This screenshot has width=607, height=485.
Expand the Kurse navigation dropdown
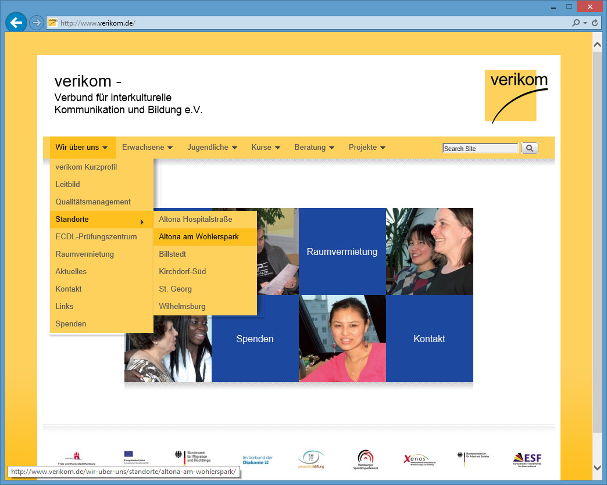266,148
